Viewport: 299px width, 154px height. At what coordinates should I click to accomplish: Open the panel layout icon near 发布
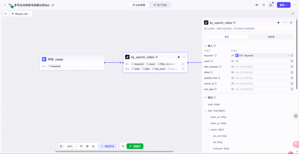257,5
